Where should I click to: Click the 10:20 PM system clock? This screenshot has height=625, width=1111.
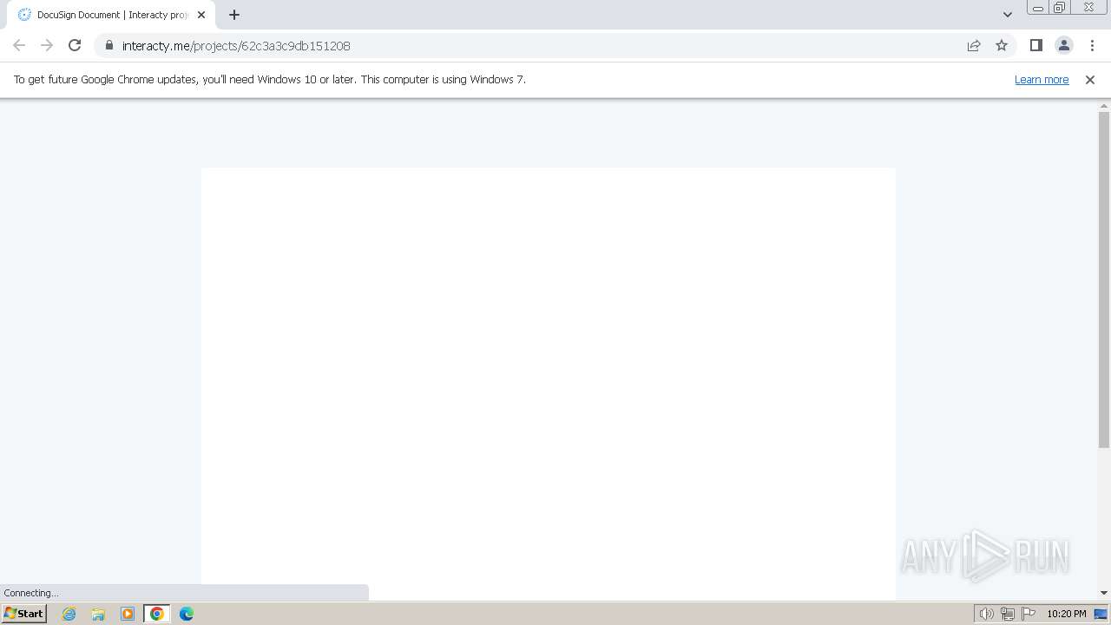point(1067,614)
